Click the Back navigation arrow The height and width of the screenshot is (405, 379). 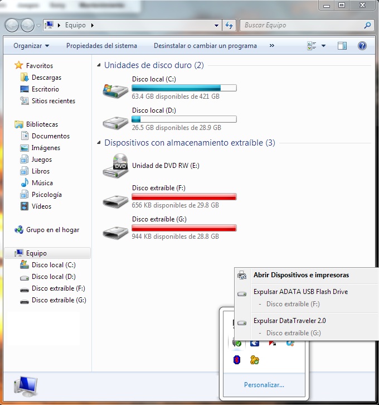(x=12, y=25)
